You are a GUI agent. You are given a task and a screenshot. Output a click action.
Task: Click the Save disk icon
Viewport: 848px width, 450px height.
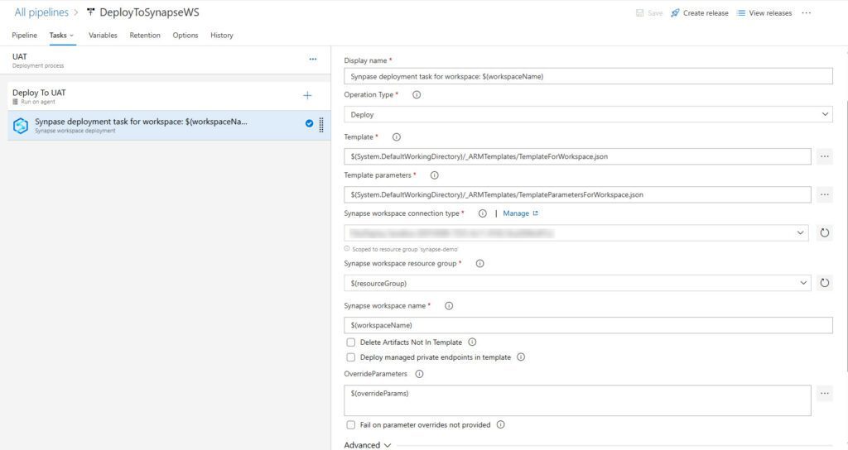click(640, 13)
